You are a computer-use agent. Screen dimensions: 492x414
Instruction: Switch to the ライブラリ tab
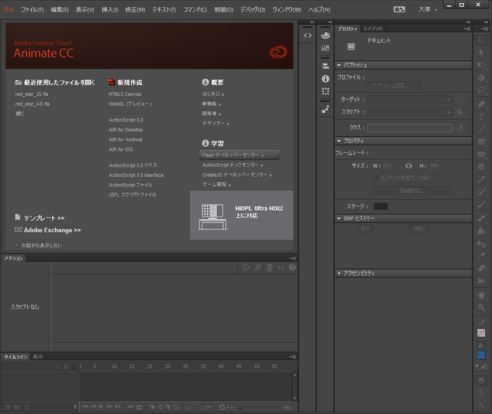[x=373, y=29]
